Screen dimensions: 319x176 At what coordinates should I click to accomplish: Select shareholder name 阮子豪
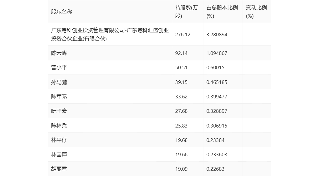pyautogui.click(x=59, y=111)
